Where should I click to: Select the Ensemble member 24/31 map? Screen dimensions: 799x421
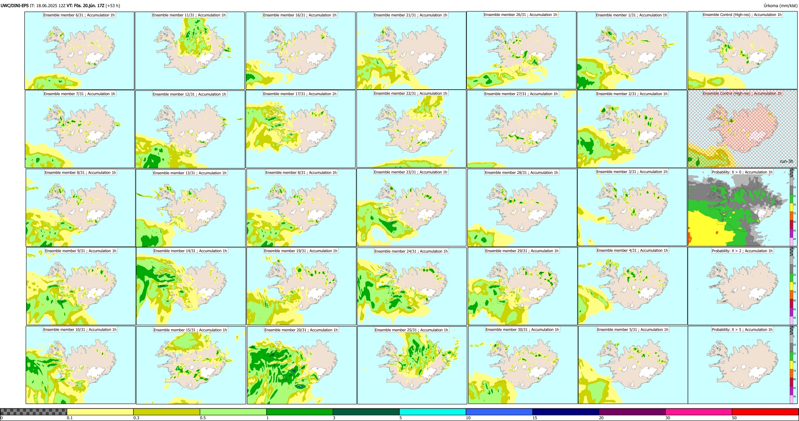412,286
